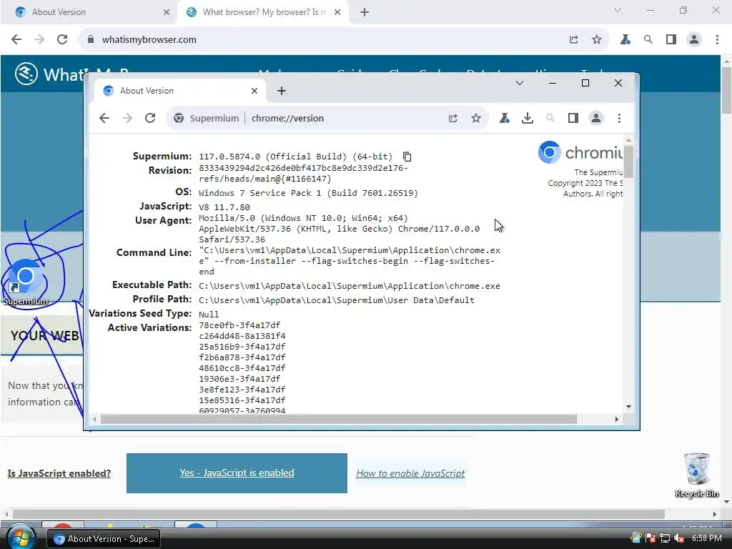Click the forward arrow in the front window
Image resolution: width=732 pixels, height=549 pixels.
[x=127, y=118]
